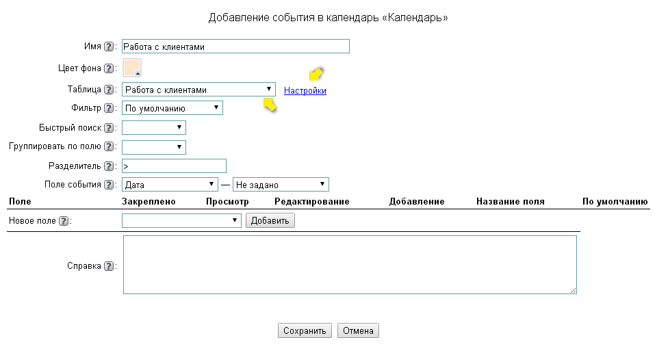The image size is (655, 353).
Task: Open the Быстрый поиск dropdown
Action: [x=153, y=128]
